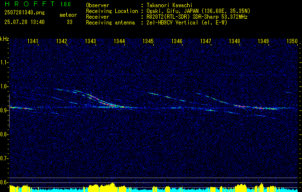Click antenna 2el-HB9CV Vertical text
The height and width of the screenshot is (192, 302).
(187, 23)
